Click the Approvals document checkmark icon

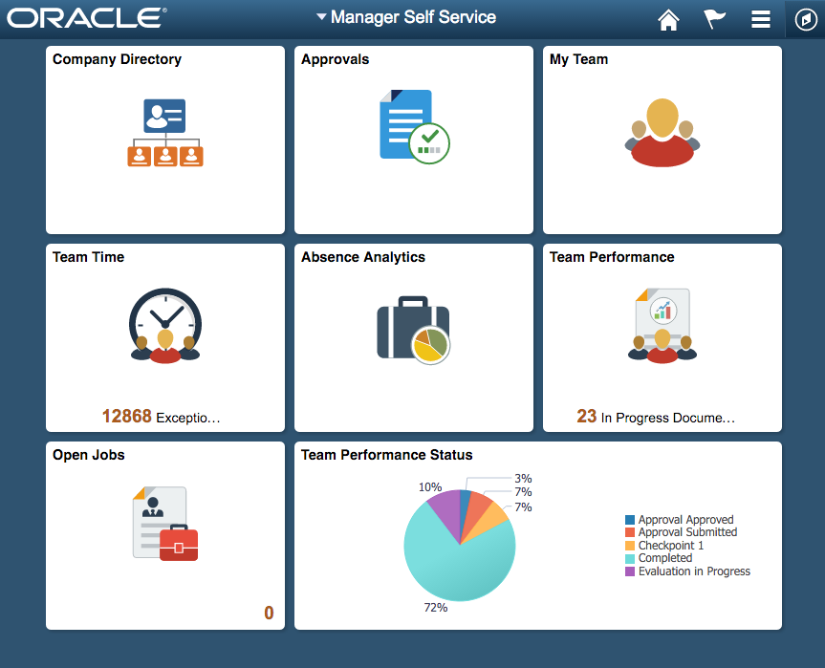click(413, 126)
